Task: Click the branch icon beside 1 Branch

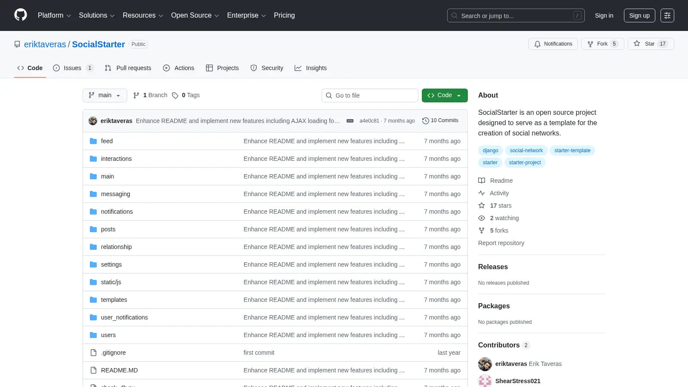Action: pos(136,95)
